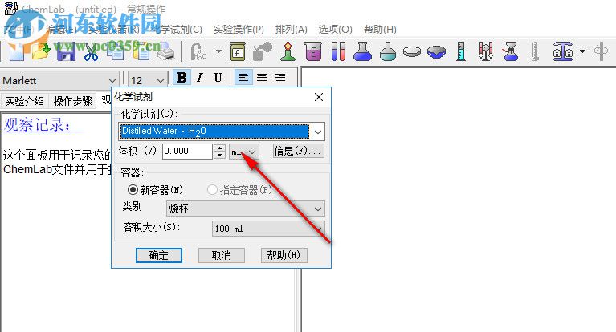
Task: Click the 观察记录 heading link
Action: pos(43,125)
